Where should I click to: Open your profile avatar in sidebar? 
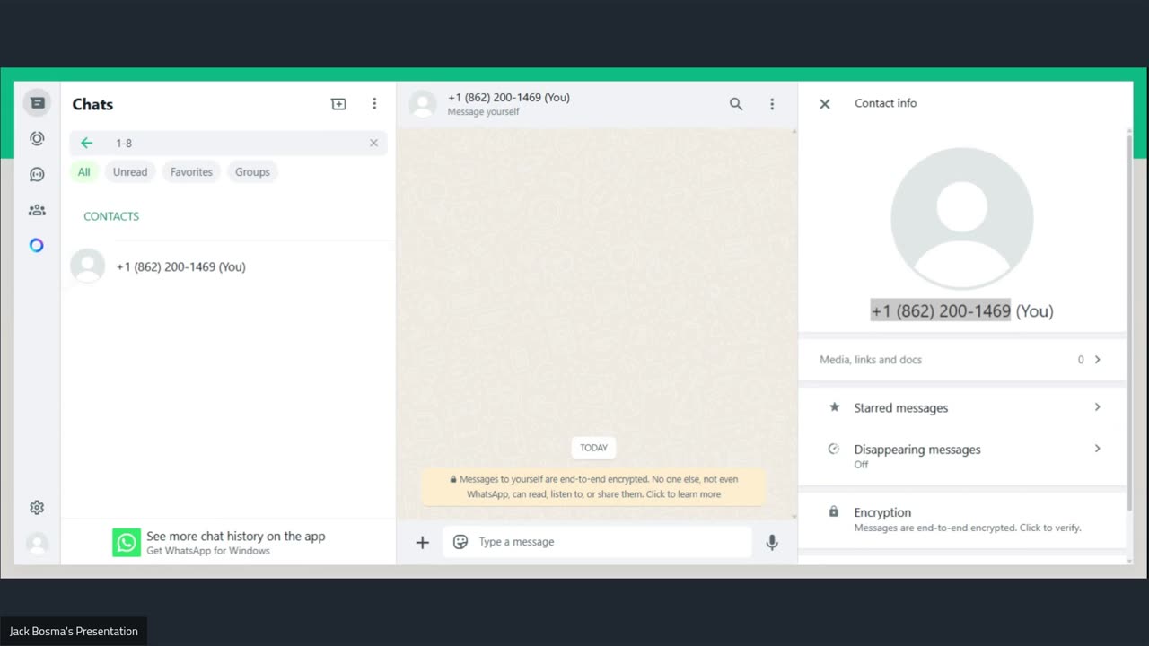point(37,544)
